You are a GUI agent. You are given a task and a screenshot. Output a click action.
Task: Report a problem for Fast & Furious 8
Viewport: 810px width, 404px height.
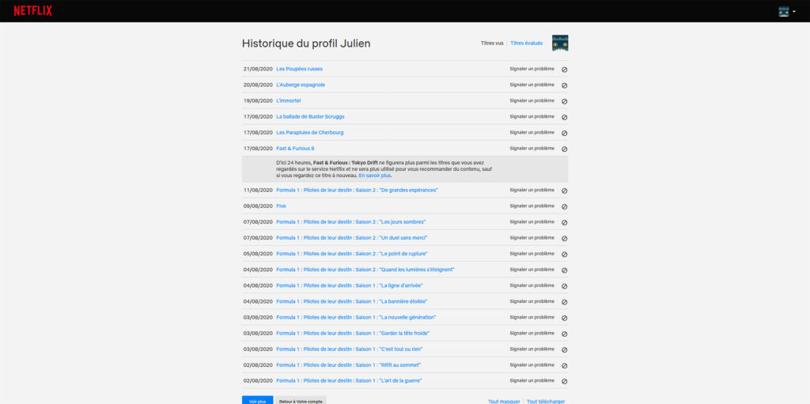pyautogui.click(x=532, y=149)
